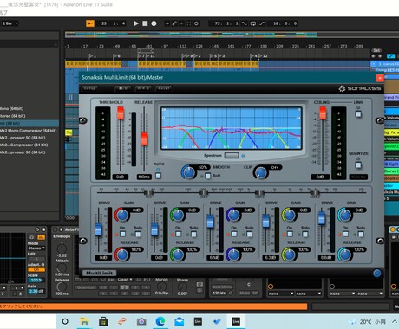Click the first crossover frequency handle
The image size is (399, 329).
(x=148, y=193)
